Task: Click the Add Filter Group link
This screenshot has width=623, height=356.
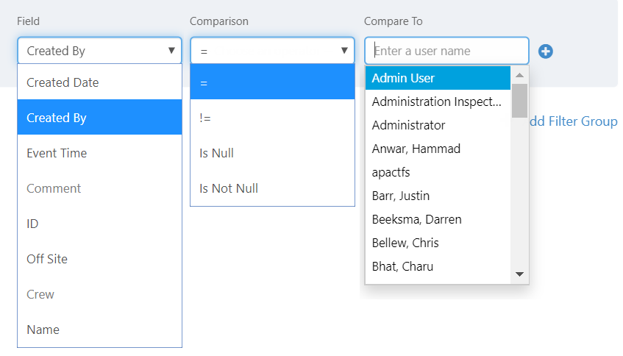Action: point(574,121)
